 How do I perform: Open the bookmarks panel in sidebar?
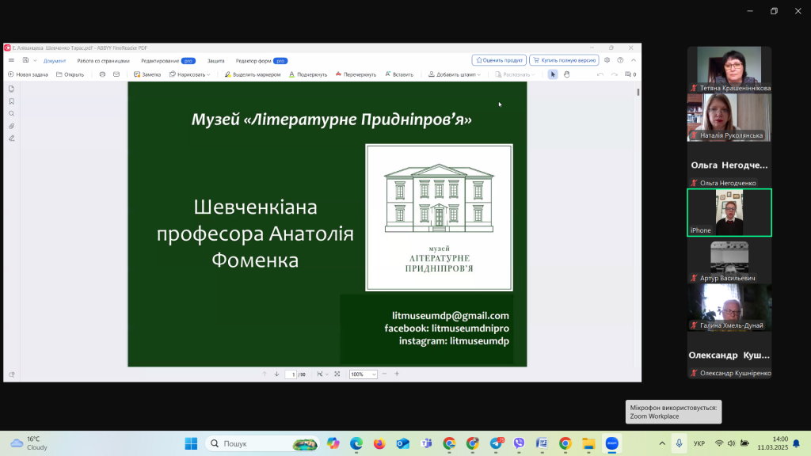11,101
